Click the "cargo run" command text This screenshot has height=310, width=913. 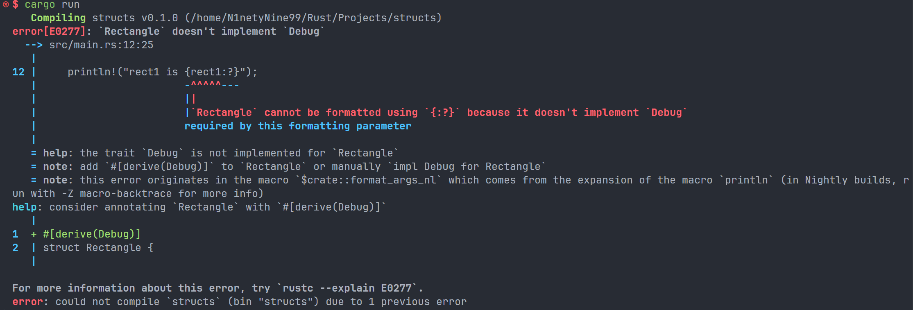coord(52,5)
